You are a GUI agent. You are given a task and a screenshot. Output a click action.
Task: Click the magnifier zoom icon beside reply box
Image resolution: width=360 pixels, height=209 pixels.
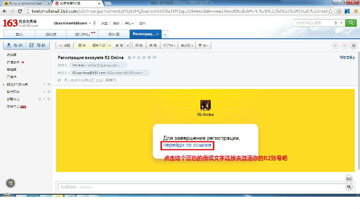(349, 187)
